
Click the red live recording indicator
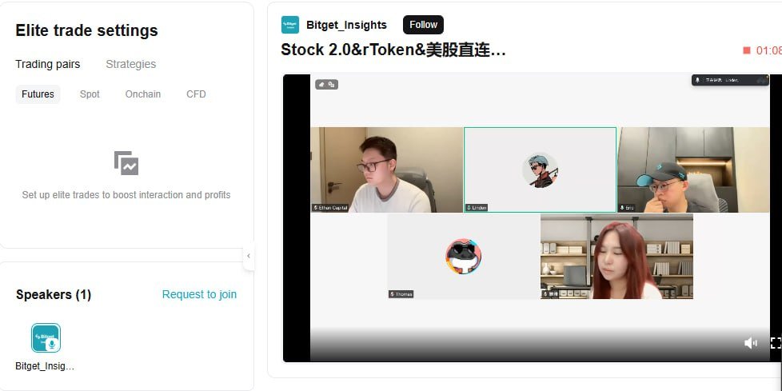pyautogui.click(x=747, y=50)
